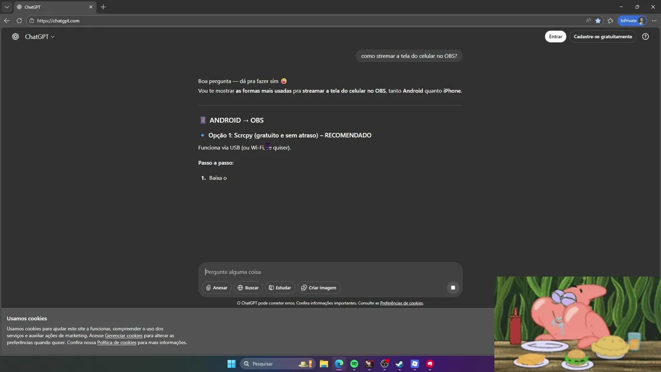Open the Windows Start menu

(x=231, y=364)
